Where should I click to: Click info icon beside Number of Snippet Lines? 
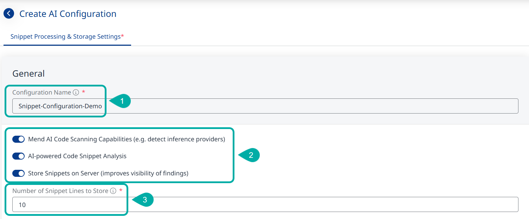113,191
